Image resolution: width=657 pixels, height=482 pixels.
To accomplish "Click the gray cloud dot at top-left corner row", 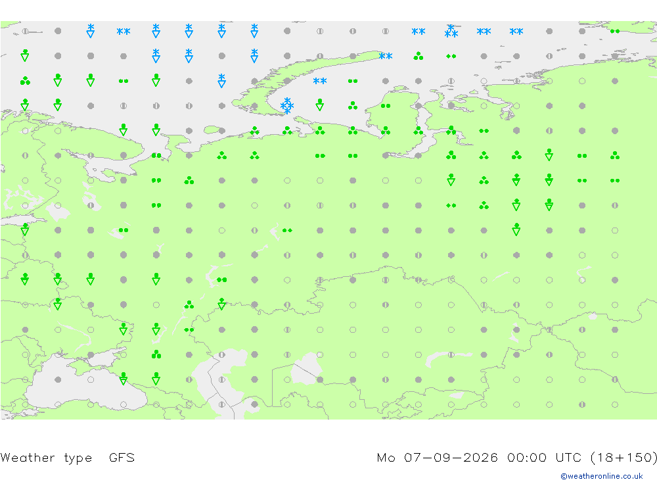I will (x=58, y=31).
